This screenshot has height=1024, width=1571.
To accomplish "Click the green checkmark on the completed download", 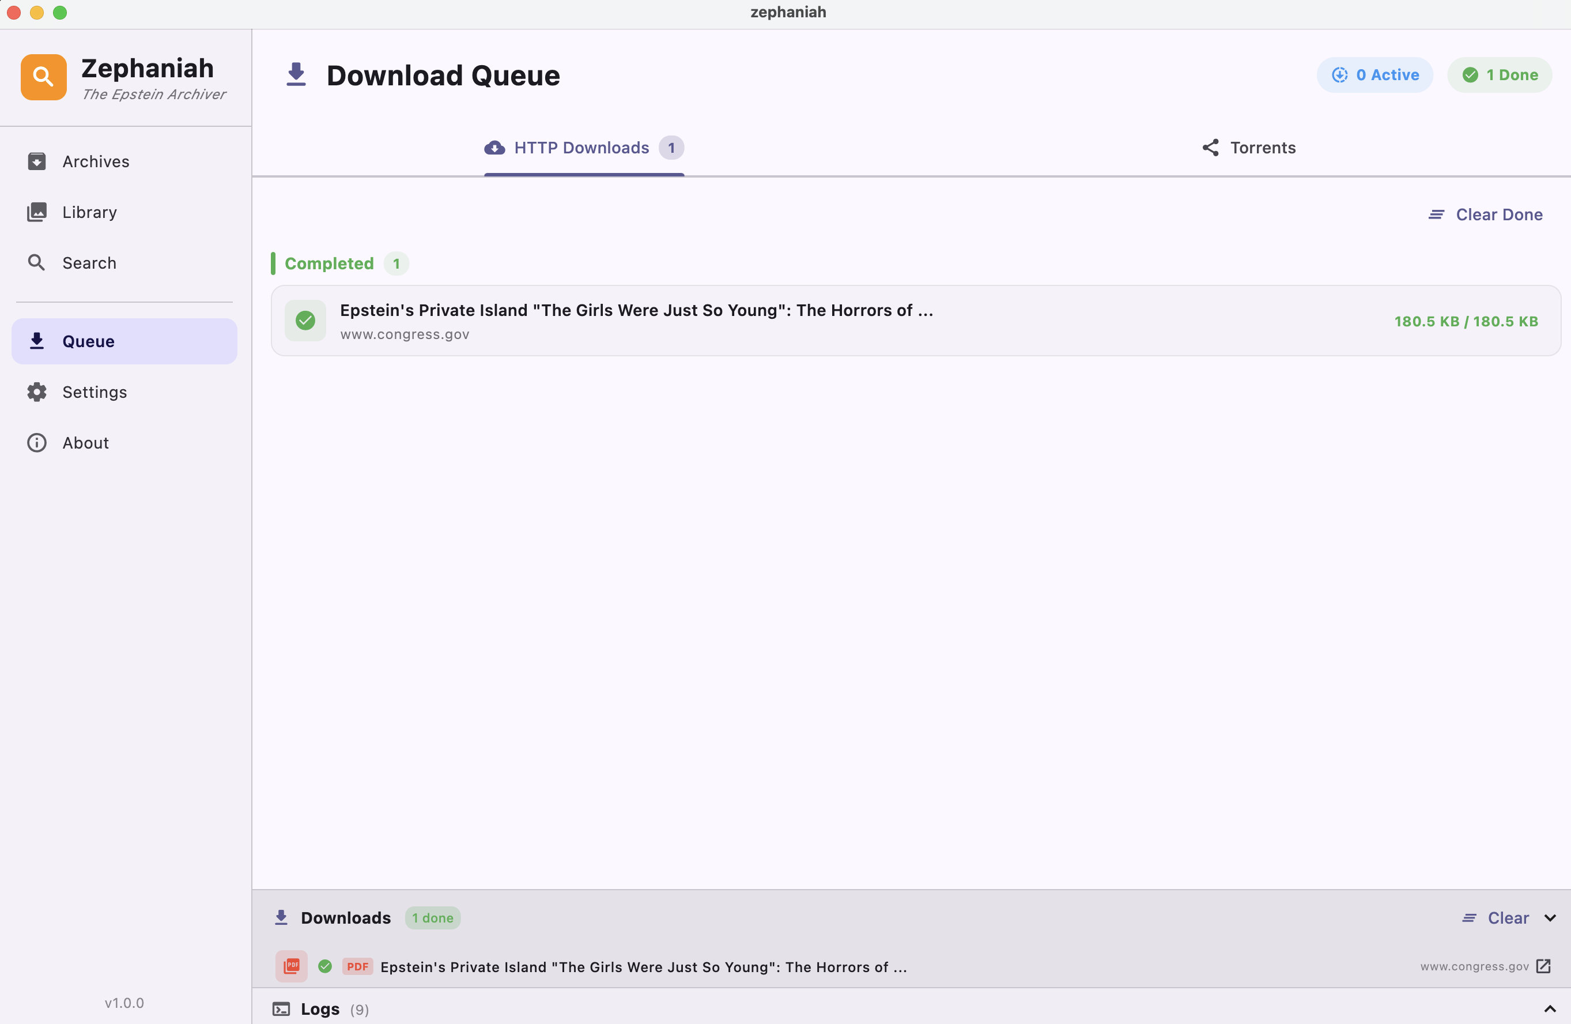I will point(306,320).
